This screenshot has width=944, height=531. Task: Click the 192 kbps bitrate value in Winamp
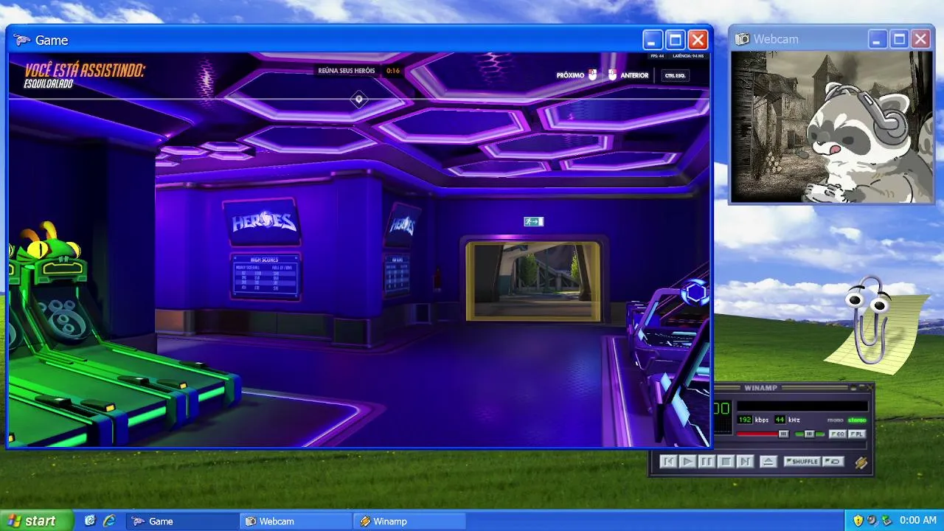(745, 420)
